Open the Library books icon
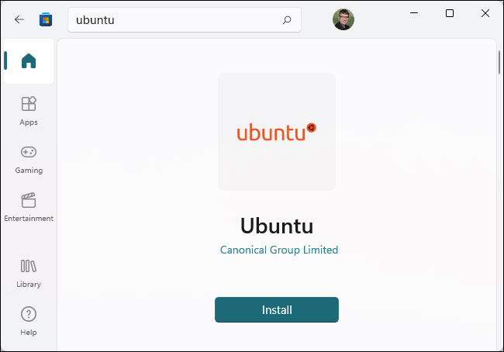The height and width of the screenshot is (352, 504). click(29, 266)
